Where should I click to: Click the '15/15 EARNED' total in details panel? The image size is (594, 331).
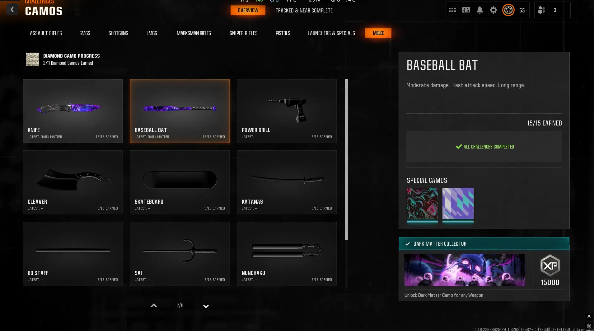coord(545,123)
